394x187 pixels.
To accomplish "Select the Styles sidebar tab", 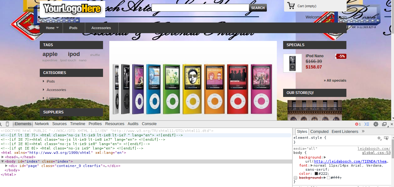I will (x=302, y=132).
